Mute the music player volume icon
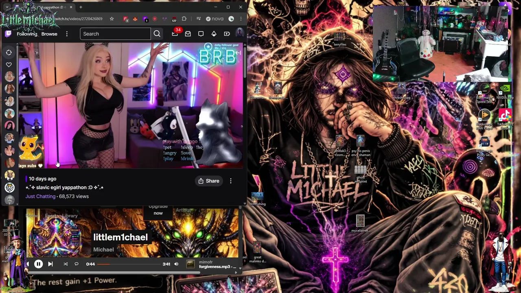 176,264
